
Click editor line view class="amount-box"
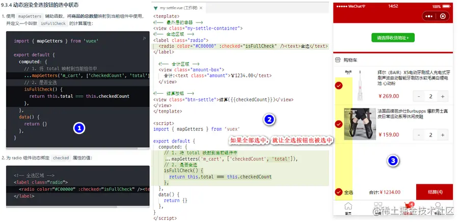(191, 70)
